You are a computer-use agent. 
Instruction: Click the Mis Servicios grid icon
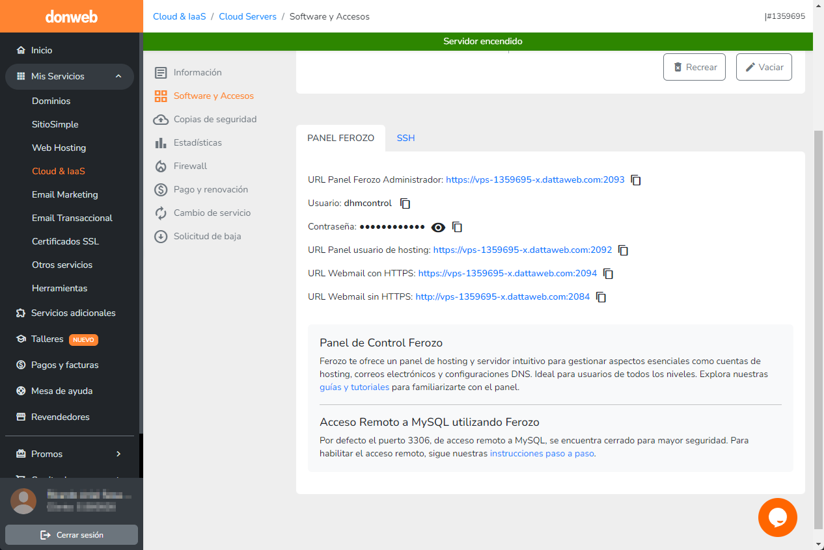point(21,76)
